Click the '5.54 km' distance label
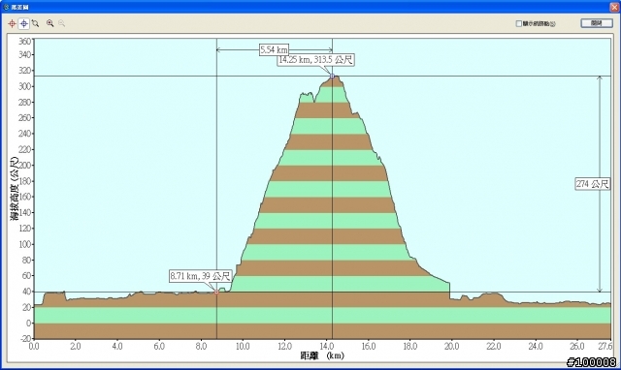Viewport: 621px width, 370px height. pyautogui.click(x=274, y=49)
